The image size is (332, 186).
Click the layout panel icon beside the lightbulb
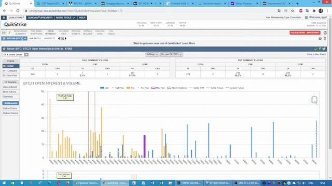4,33
